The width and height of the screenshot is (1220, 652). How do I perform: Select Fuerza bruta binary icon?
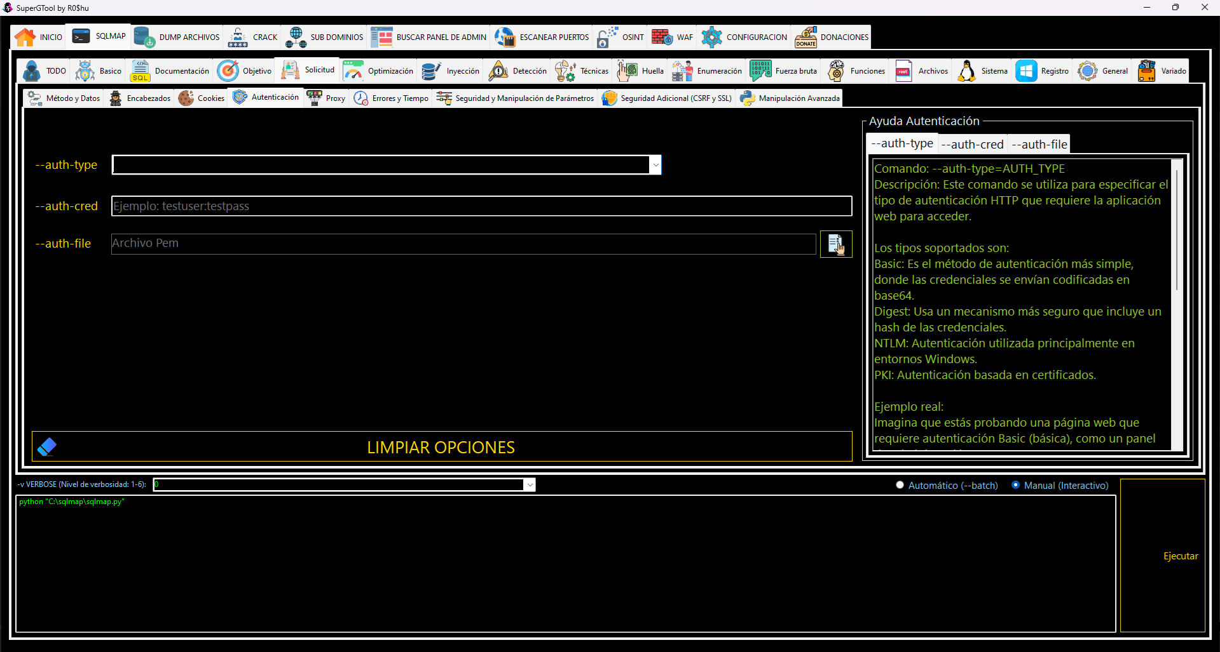(761, 71)
